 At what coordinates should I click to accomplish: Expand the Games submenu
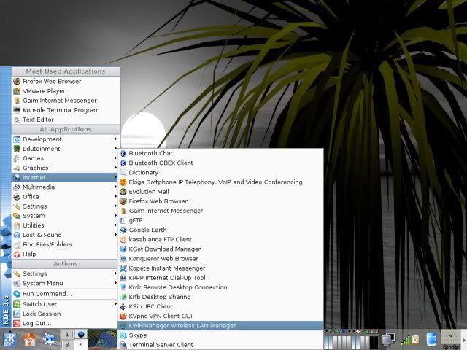(65, 158)
